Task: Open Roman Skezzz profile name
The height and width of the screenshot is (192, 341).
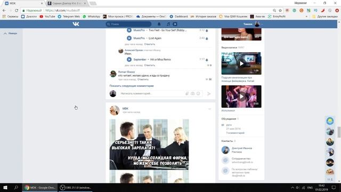Action: pos(126,72)
